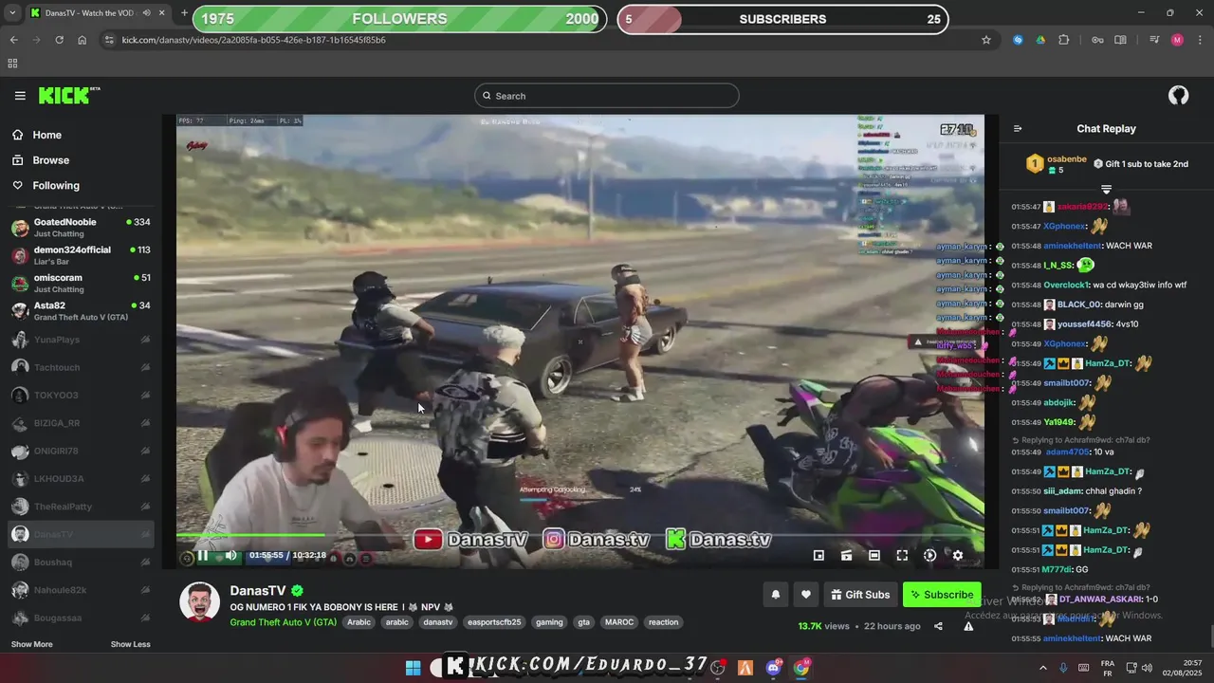1214x683 pixels.
Task: Pause the video playback
Action: click(x=202, y=555)
